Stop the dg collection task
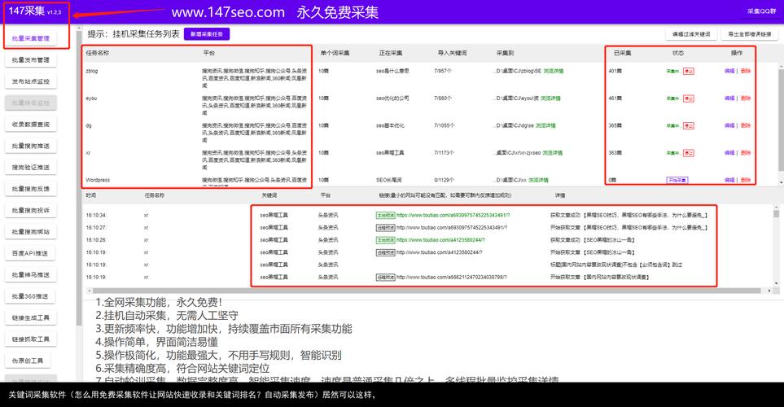Viewport: 784px width, 407px height. click(689, 126)
